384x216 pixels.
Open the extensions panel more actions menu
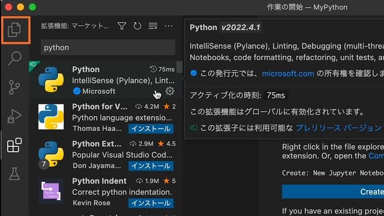tap(169, 26)
